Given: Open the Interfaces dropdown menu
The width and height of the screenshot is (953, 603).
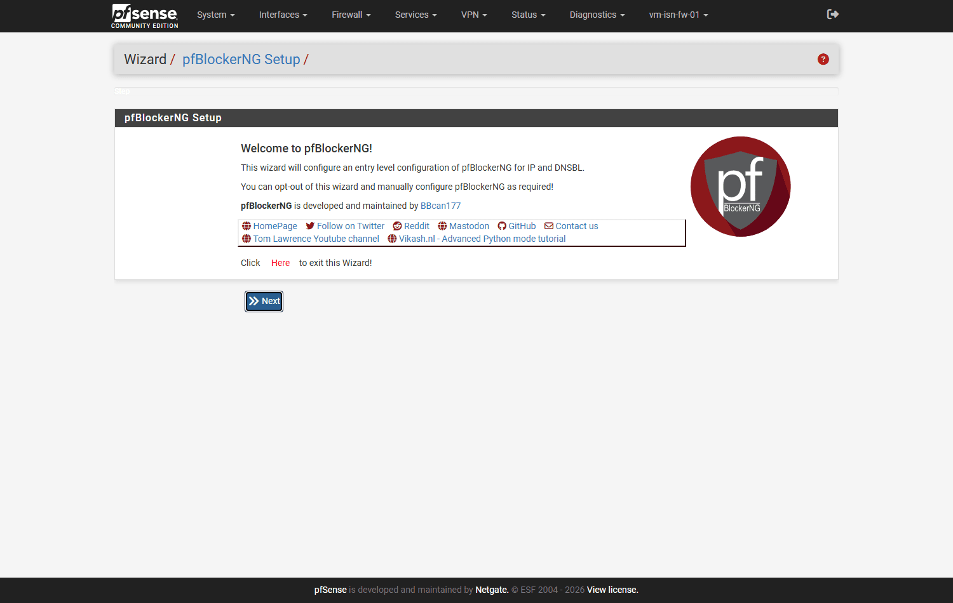Looking at the screenshot, I should point(283,15).
